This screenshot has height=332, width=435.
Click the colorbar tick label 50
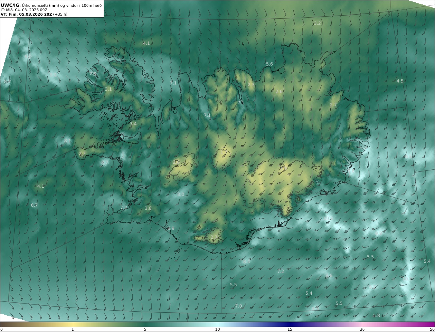[432, 329]
